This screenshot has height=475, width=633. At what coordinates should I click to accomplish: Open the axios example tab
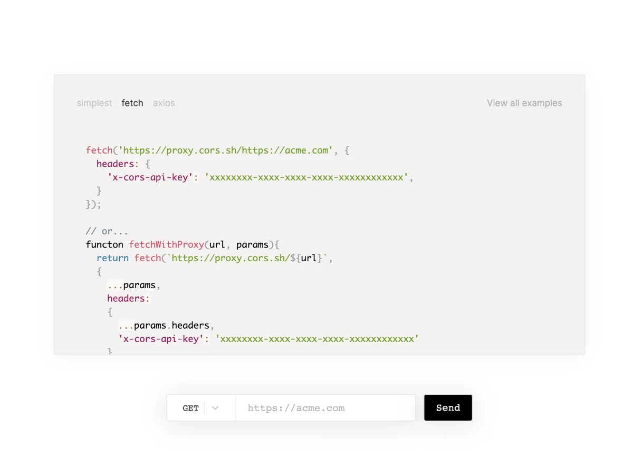click(164, 103)
